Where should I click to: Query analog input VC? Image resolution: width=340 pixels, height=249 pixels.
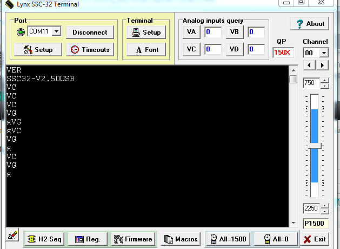pos(191,49)
